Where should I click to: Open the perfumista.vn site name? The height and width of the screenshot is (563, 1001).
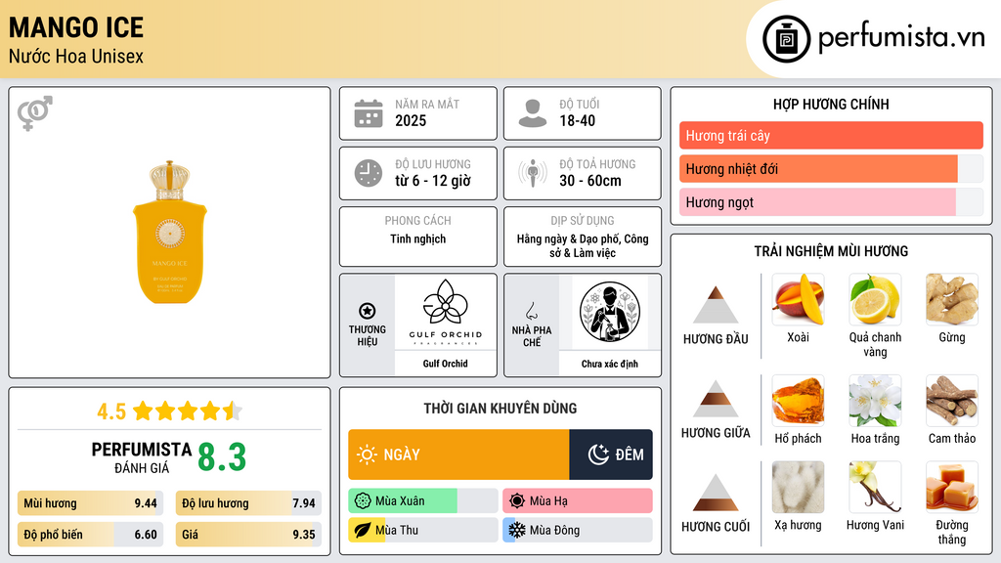point(901,38)
